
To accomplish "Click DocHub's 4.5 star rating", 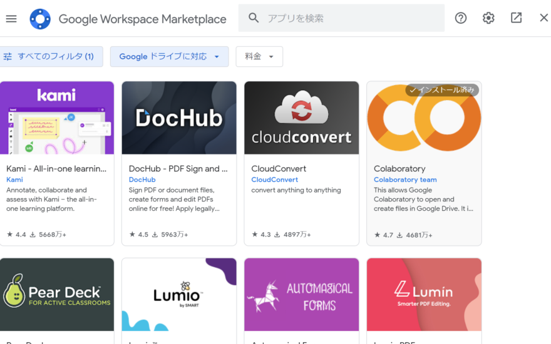I will [139, 235].
